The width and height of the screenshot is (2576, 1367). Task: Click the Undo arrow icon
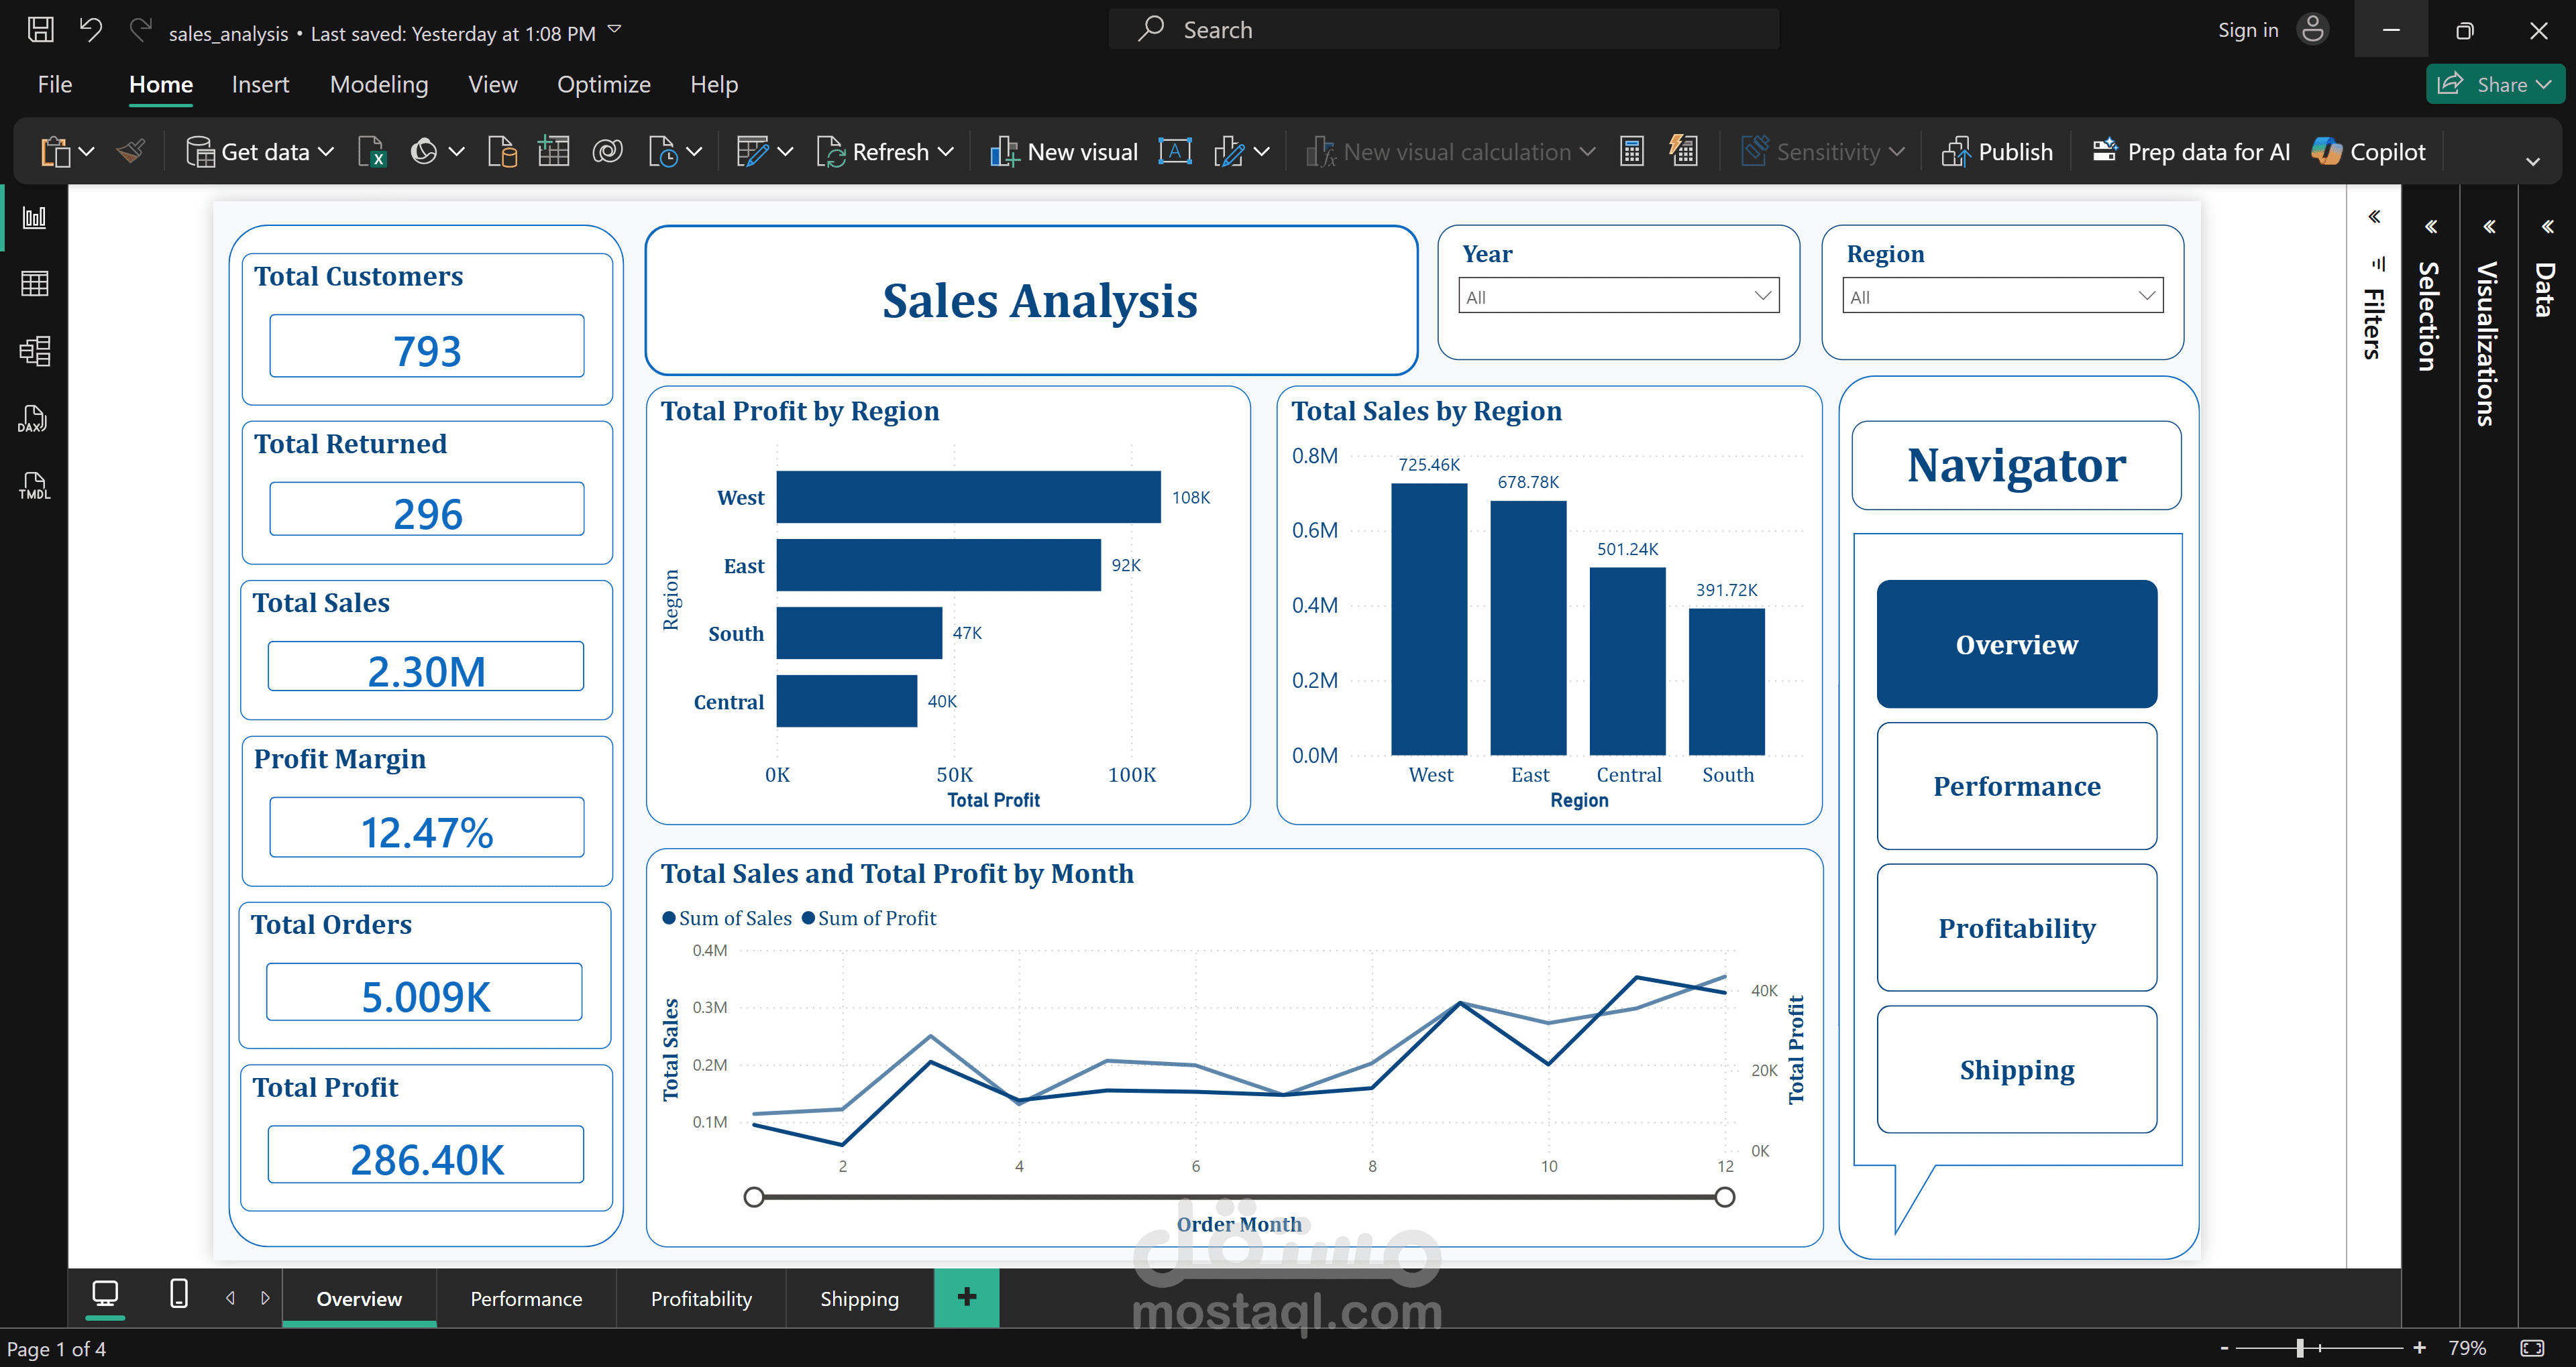click(91, 30)
